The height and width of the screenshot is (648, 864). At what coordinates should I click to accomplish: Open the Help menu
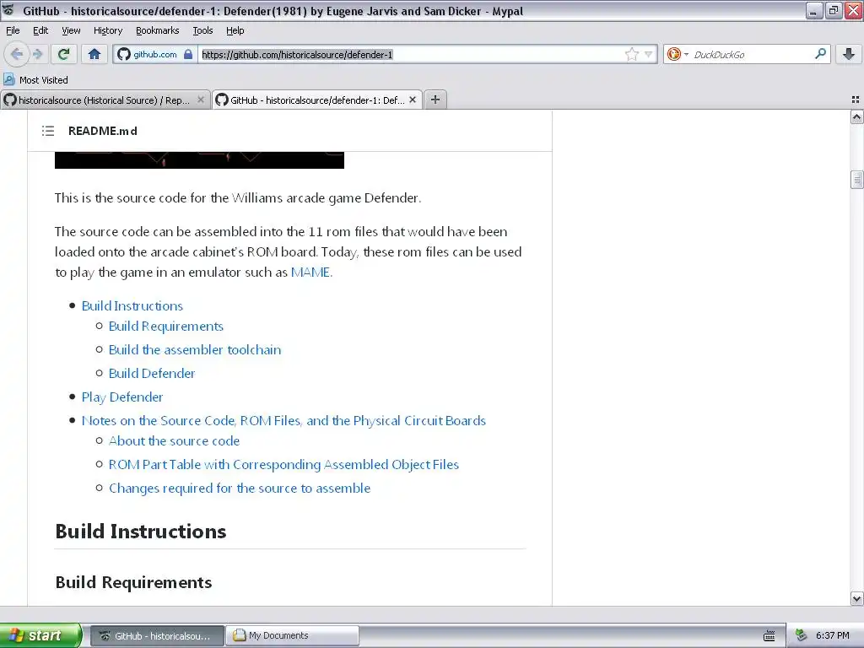pos(235,30)
